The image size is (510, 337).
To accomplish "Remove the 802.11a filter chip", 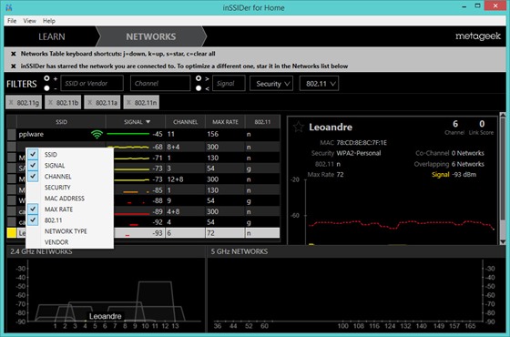I will coord(90,103).
